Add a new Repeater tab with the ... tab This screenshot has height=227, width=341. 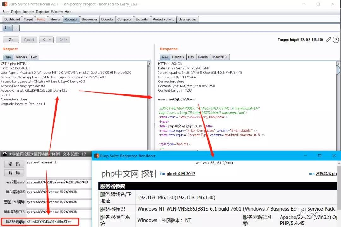16,28
